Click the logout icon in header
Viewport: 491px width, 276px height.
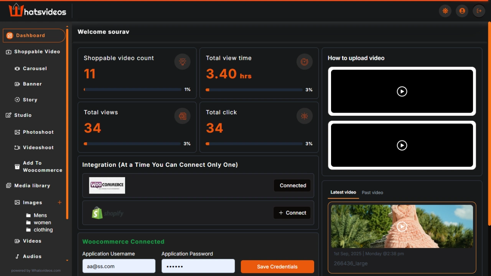pyautogui.click(x=479, y=11)
